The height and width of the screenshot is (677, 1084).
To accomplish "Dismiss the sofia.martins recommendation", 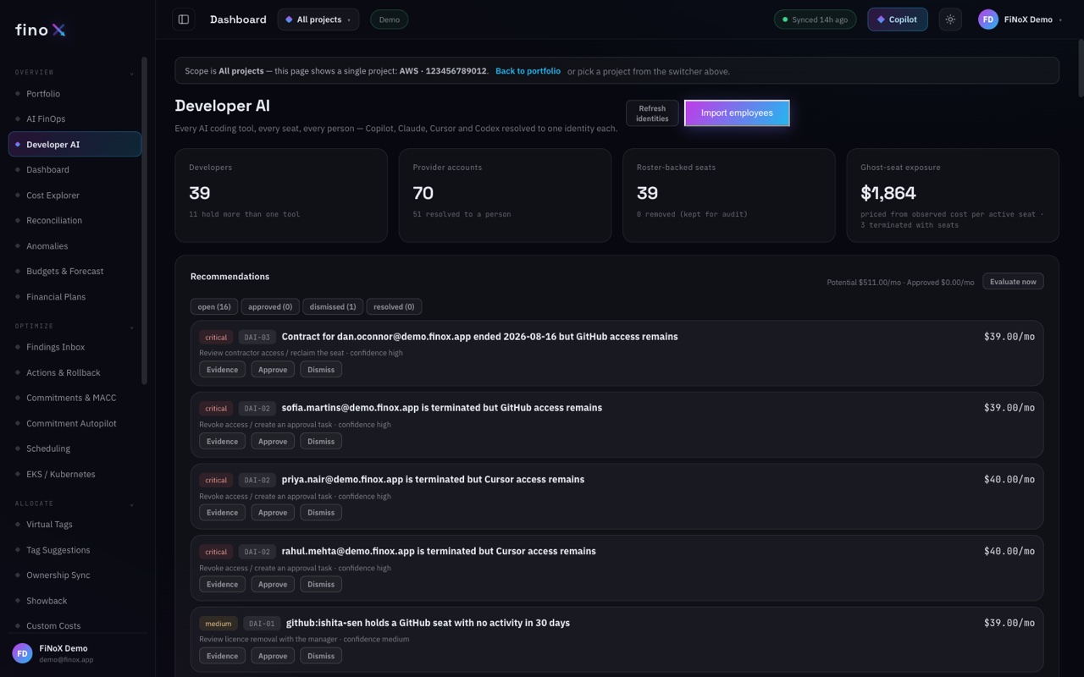I will click(x=321, y=441).
